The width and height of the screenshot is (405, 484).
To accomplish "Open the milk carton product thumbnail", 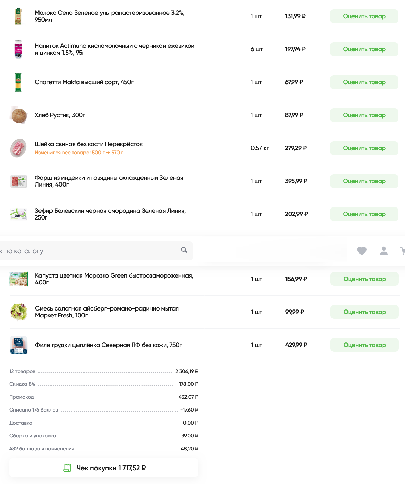I will pos(19,16).
